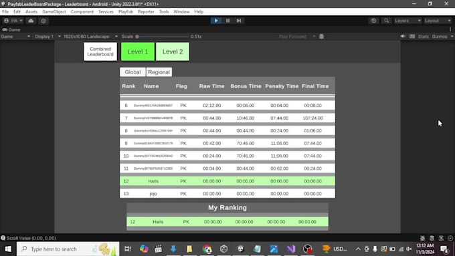The image size is (455, 256).
Task: Expand the Layout dropdown
Action: (x=438, y=21)
